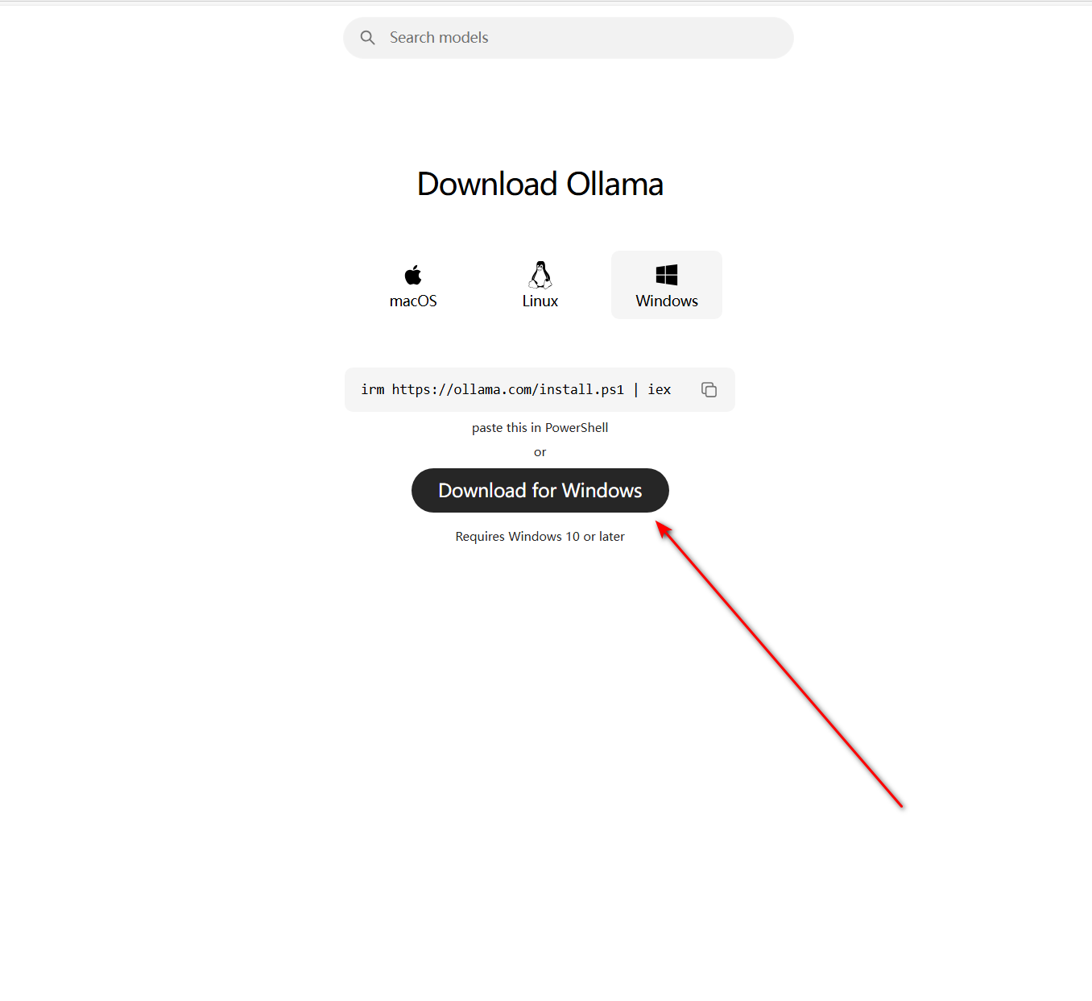Click the red arrow's tail end
Screen dimensions: 1092x1001
[901, 805]
